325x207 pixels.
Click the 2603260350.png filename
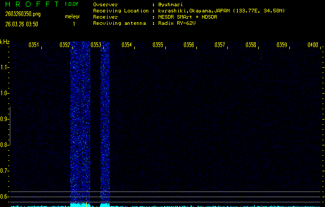pos(19,14)
